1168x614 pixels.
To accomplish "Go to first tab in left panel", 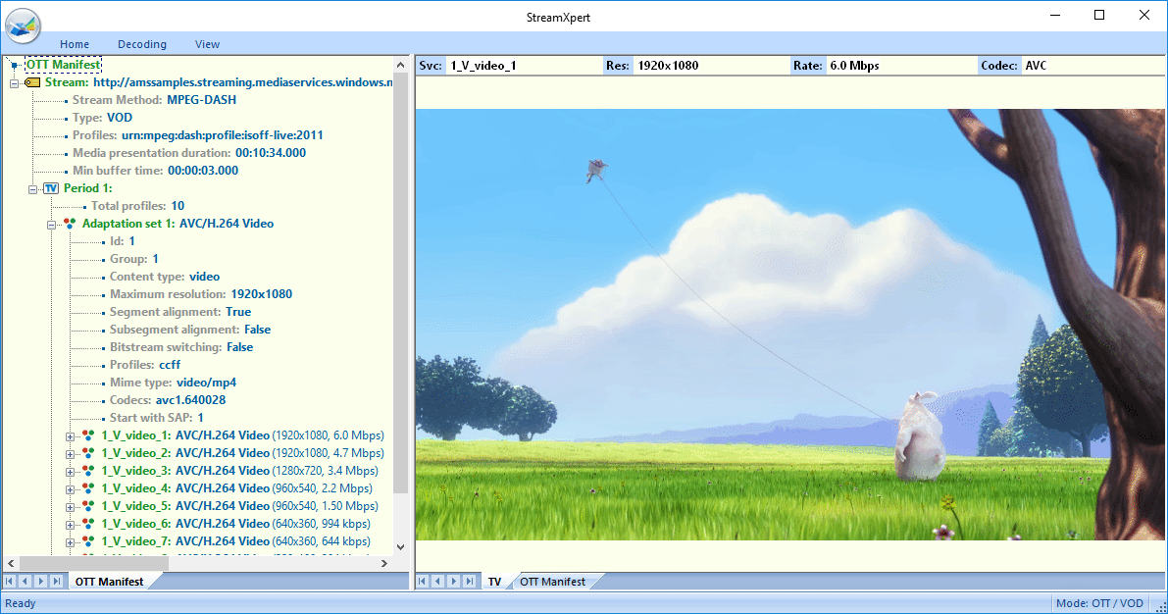I will click(x=10, y=582).
